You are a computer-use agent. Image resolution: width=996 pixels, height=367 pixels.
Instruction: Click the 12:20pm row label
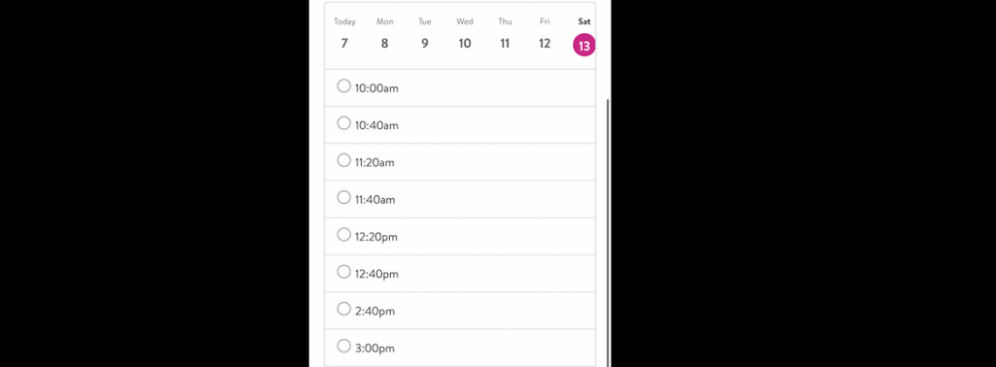(376, 237)
